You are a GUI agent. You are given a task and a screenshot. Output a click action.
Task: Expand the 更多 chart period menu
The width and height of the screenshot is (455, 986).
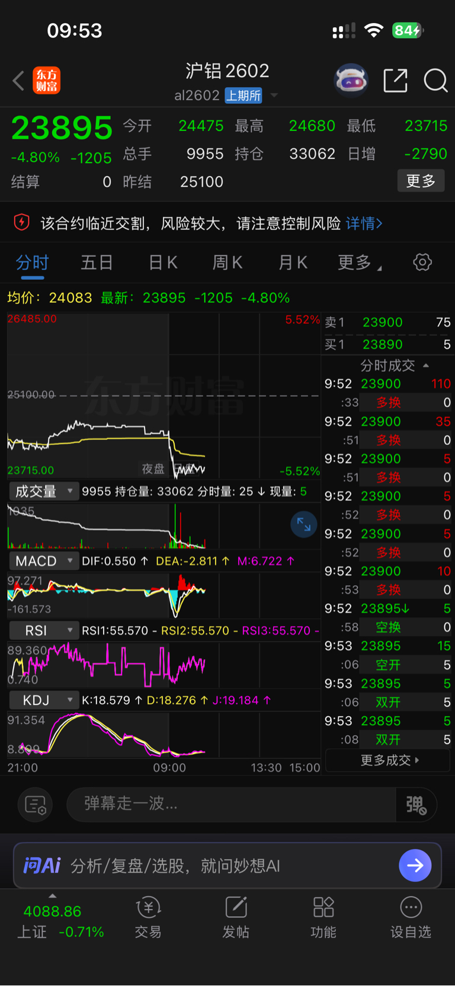(360, 262)
